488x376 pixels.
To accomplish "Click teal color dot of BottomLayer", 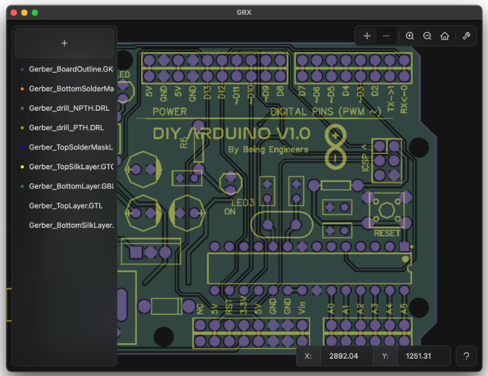I will 22,186.
